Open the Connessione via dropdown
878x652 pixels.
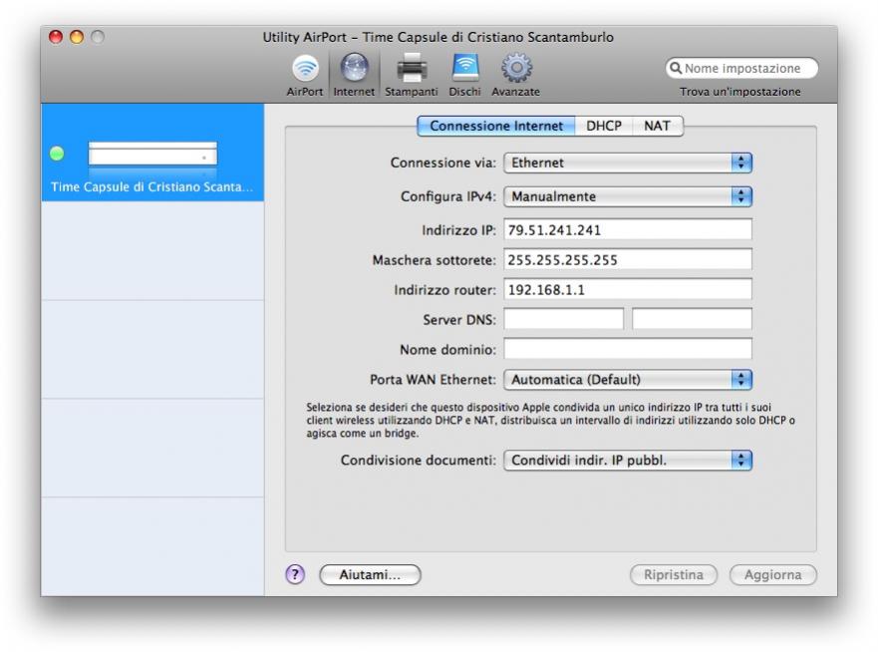point(628,163)
